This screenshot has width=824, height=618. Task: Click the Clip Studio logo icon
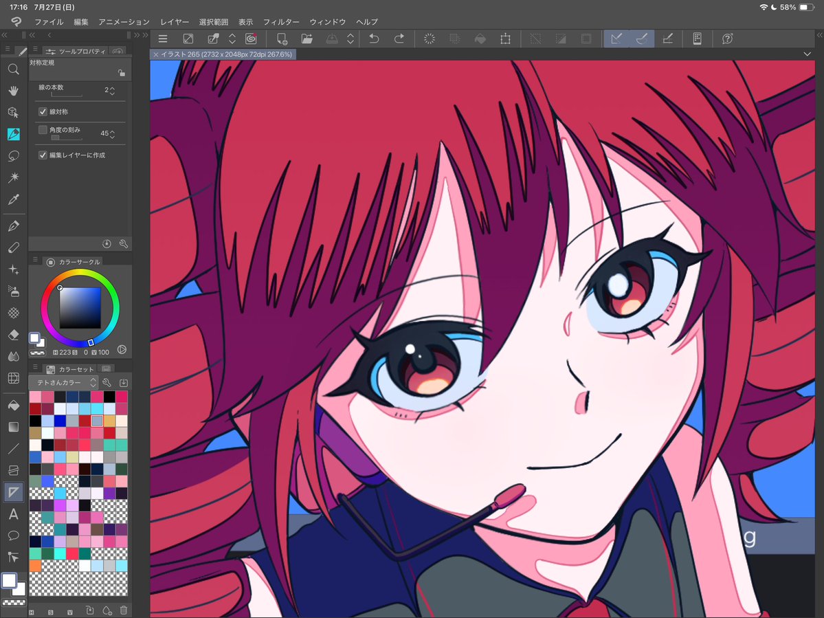coord(16,21)
